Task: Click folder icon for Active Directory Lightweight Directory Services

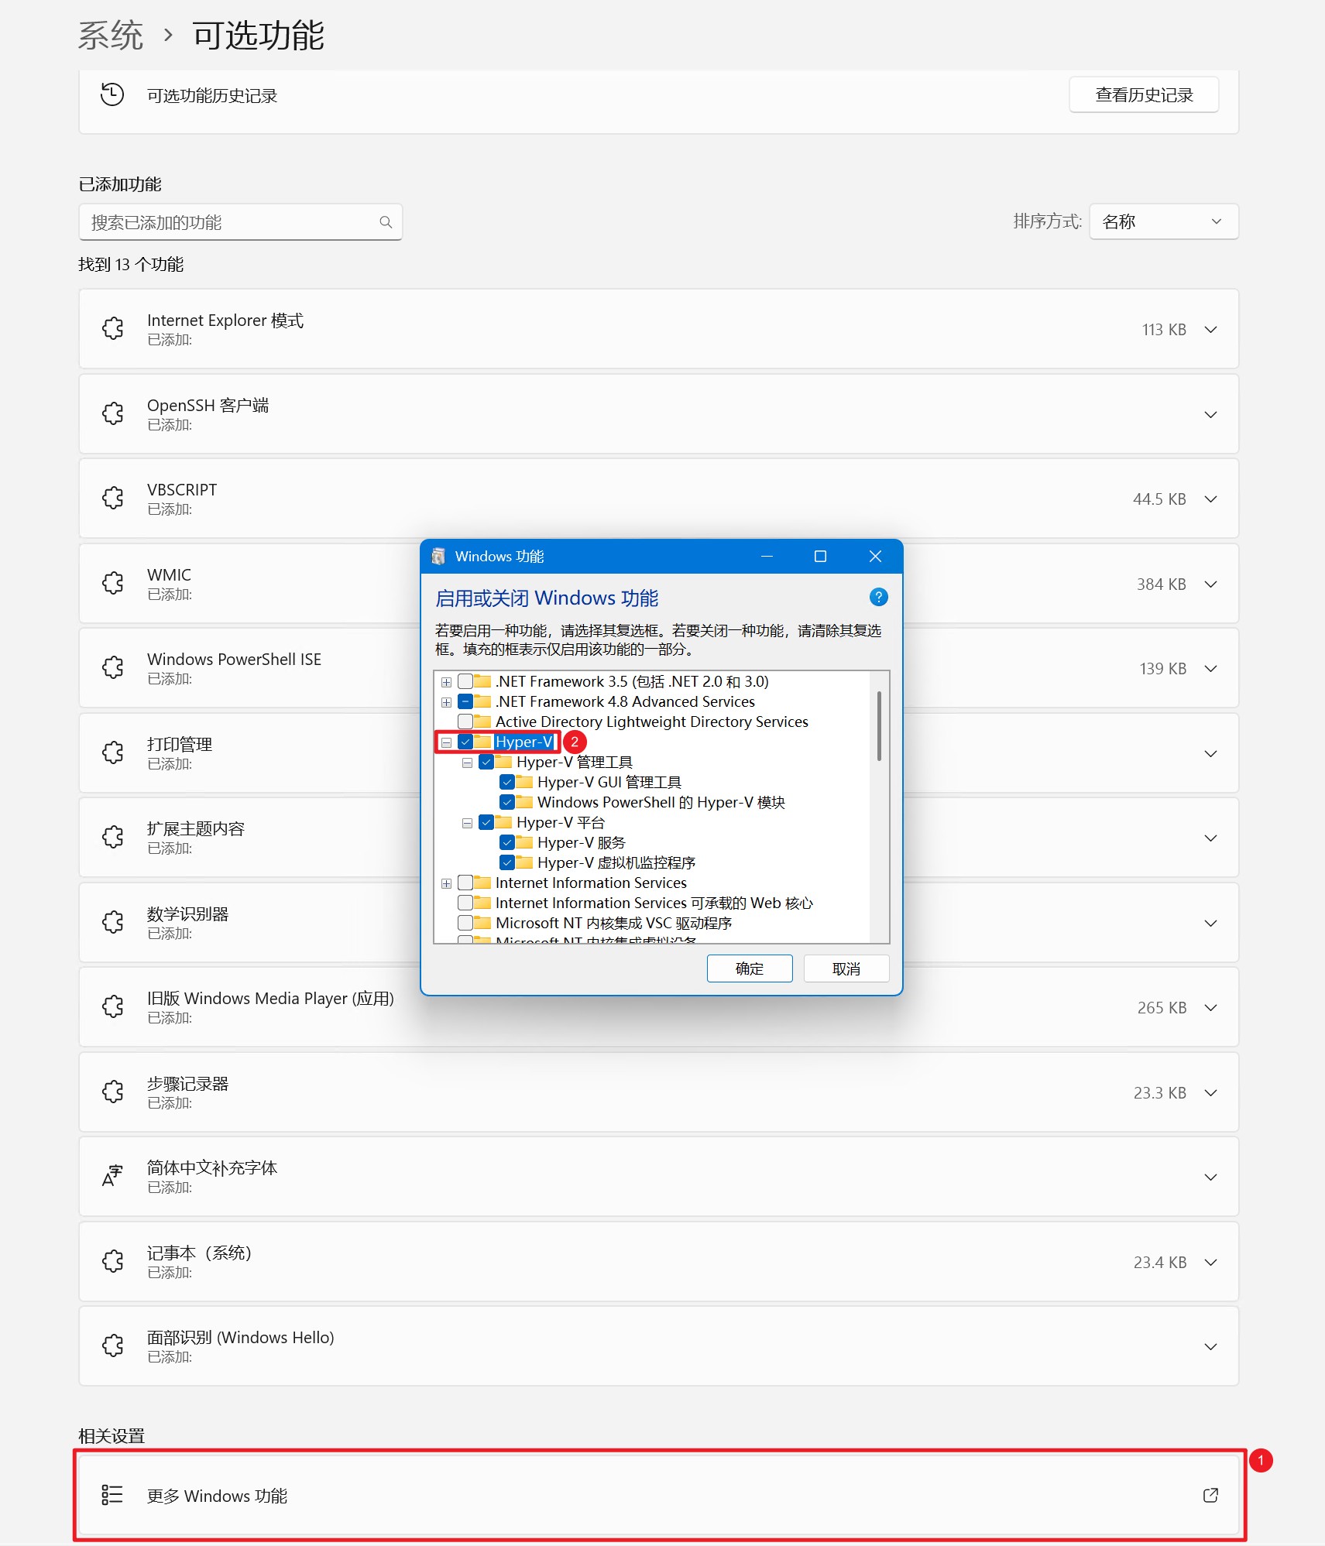Action: coord(482,722)
